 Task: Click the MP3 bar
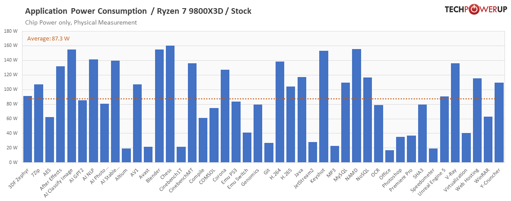(335, 154)
